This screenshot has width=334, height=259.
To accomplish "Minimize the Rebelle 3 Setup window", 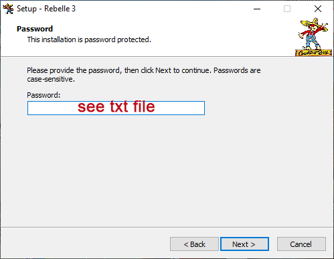I will pos(257,9).
